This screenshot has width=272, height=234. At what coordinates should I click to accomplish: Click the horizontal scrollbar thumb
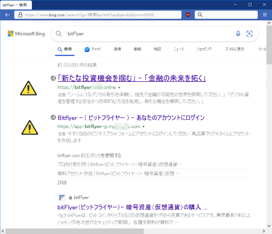tap(75, 231)
